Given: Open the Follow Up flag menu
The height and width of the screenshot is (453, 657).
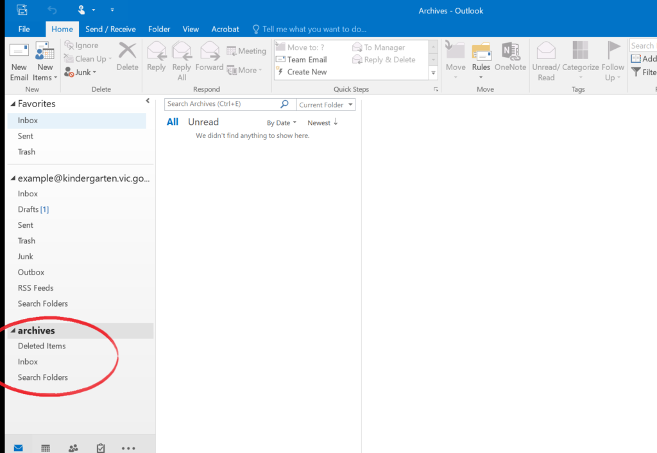Looking at the screenshot, I should click(613, 61).
